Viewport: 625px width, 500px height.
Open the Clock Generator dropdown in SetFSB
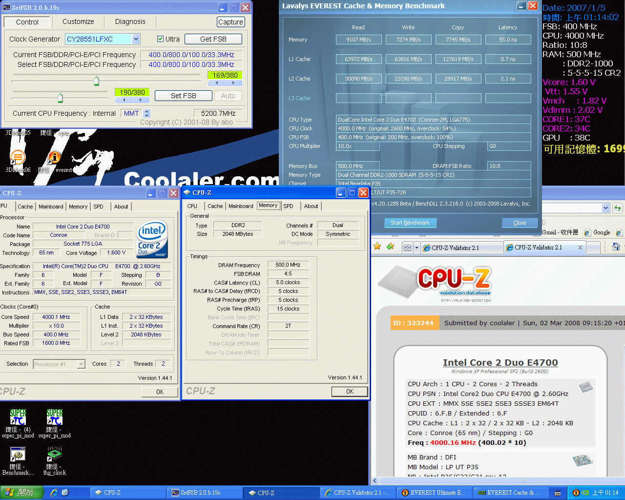(136, 39)
